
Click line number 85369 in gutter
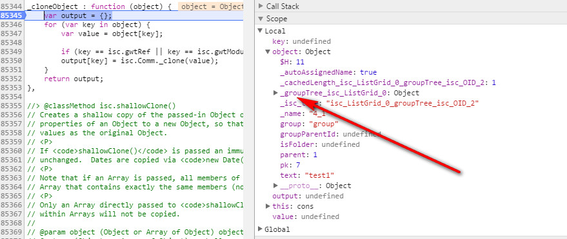click(x=12, y=232)
